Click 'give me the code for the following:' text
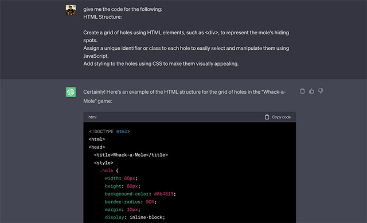367x223 pixels. coord(123,9)
